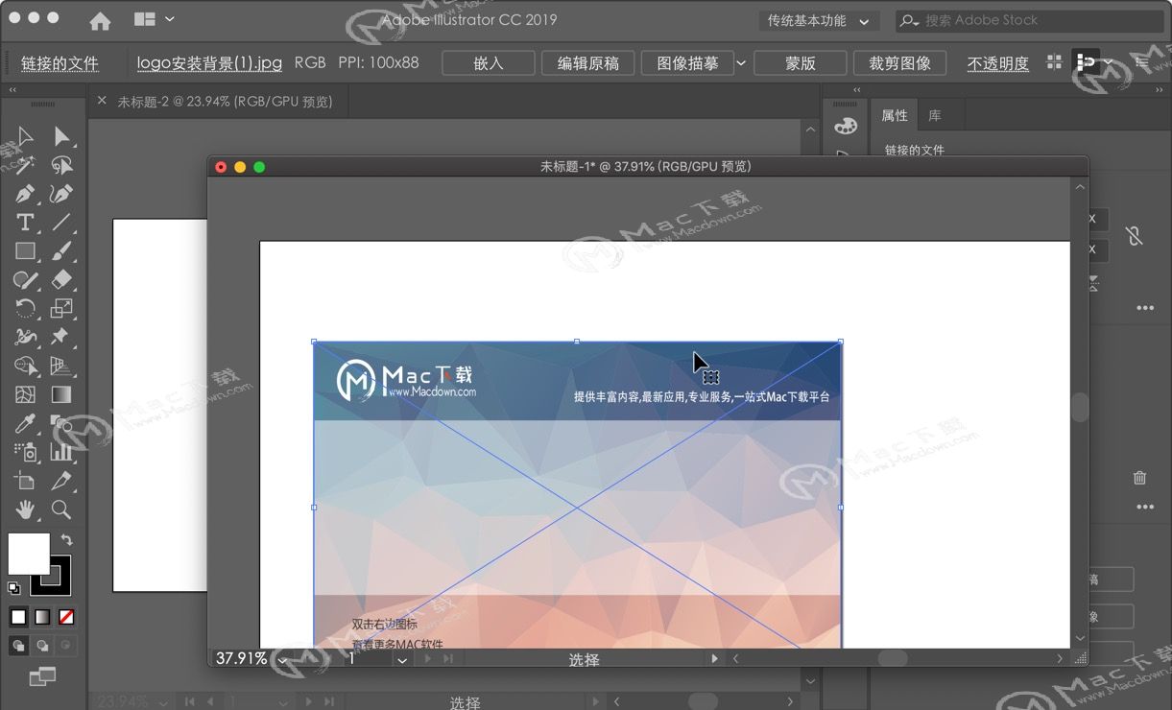Select the Gradient tool
Viewport: 1172px width, 710px height.
click(61, 394)
